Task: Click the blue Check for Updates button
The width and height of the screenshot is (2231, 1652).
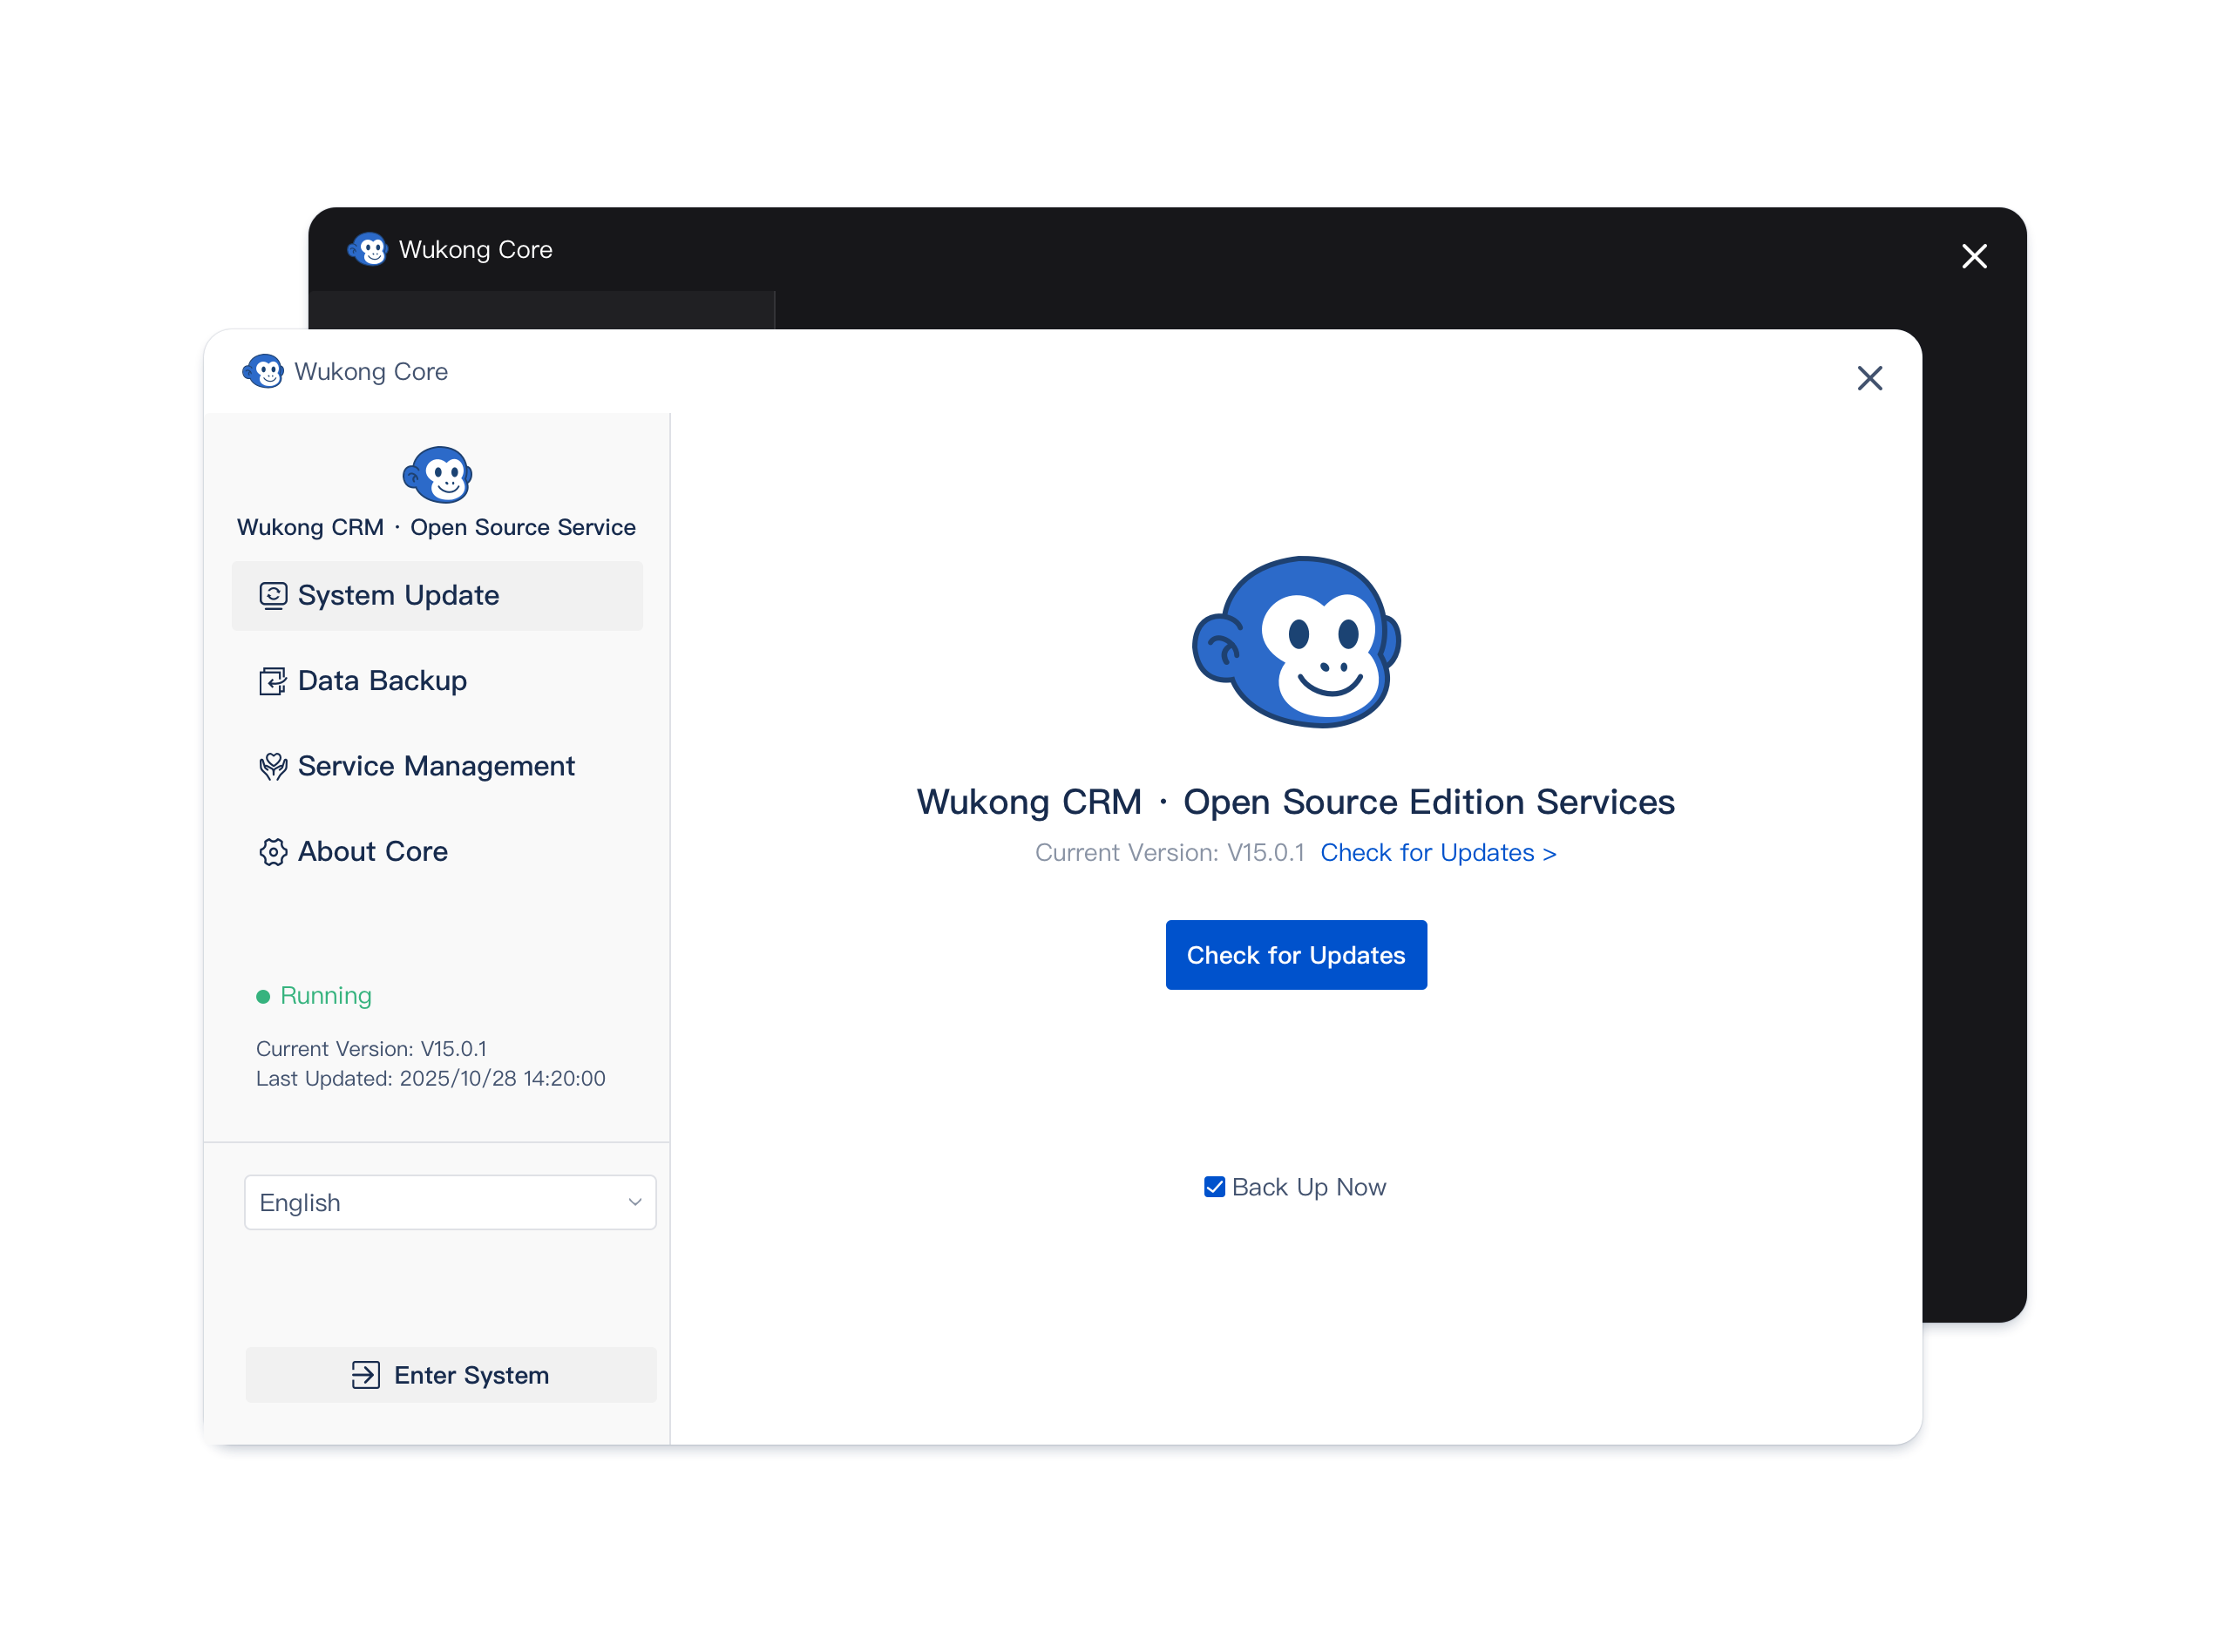Action: pos(1296,955)
